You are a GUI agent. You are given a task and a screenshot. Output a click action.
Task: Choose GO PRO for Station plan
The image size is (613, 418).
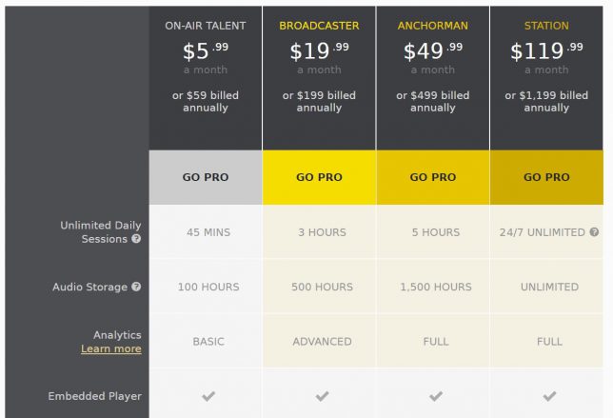(546, 177)
